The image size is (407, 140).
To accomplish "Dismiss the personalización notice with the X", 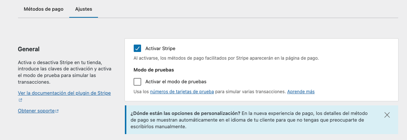I will point(387,115).
